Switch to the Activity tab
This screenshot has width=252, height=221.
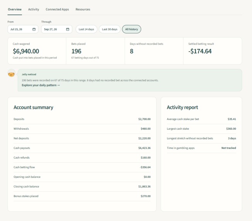pyautogui.click(x=34, y=9)
